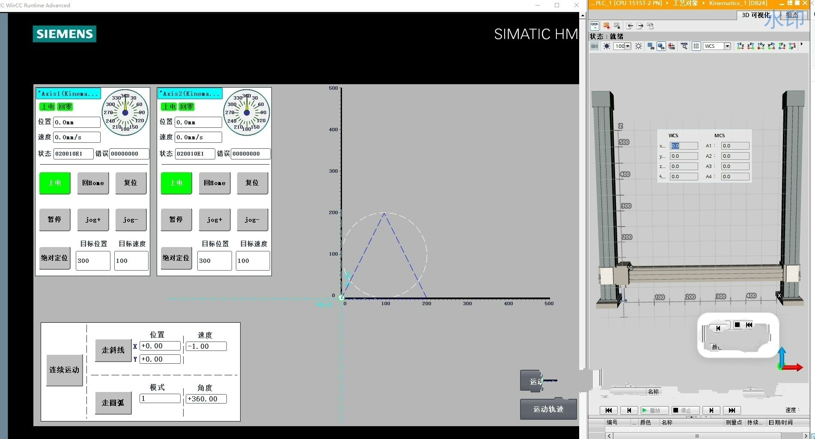The height and width of the screenshot is (439, 815).
Task: Select the YZ plane view icon
Action: [771, 46]
